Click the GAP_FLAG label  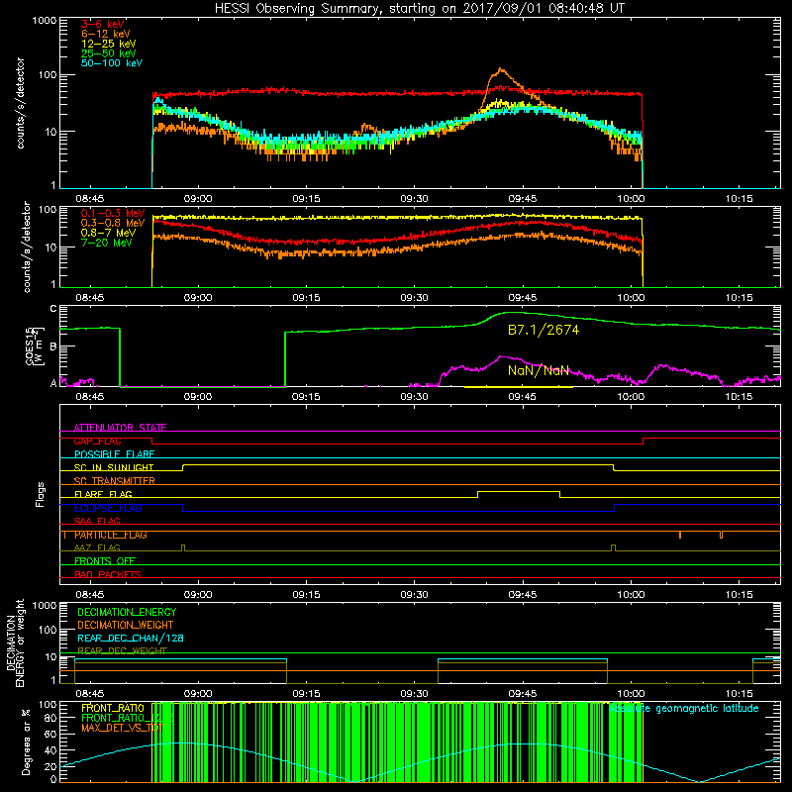click(97, 441)
